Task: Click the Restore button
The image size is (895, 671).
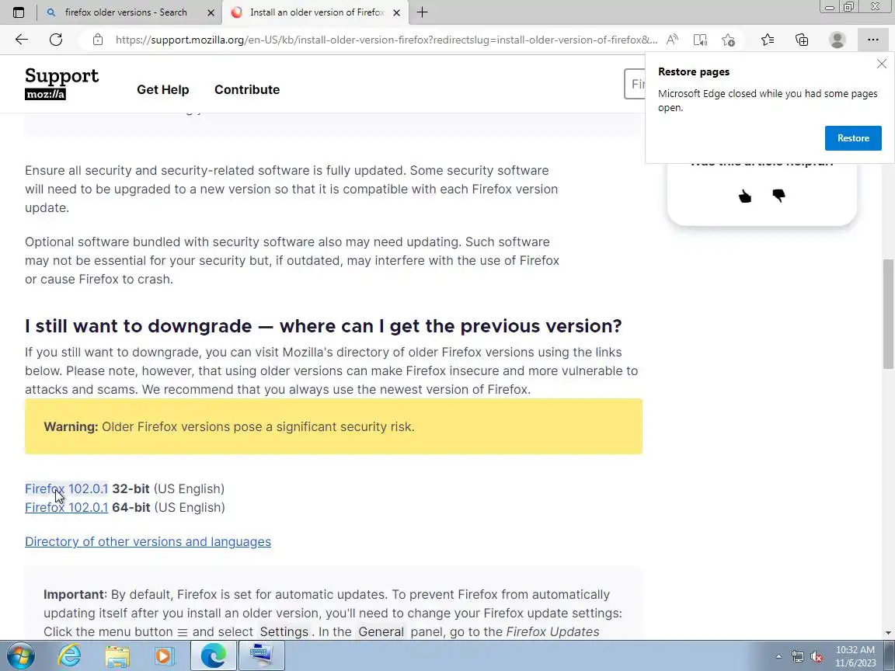Action: (x=853, y=138)
